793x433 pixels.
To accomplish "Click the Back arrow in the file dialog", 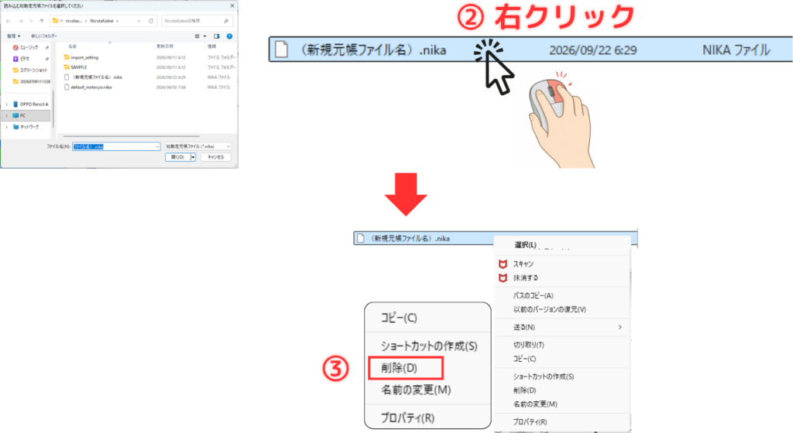I will pyautogui.click(x=8, y=21).
